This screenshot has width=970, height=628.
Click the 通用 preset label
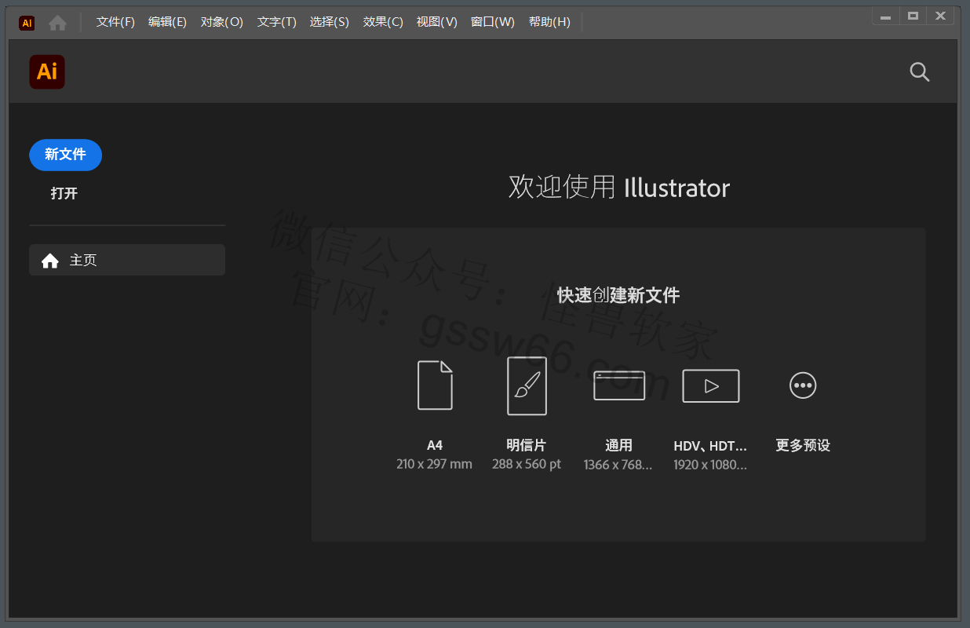(619, 445)
